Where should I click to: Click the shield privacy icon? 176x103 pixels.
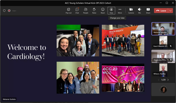point(4,11)
